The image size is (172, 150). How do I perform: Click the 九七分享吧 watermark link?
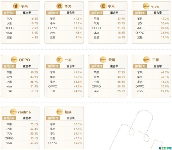[x=165, y=148]
